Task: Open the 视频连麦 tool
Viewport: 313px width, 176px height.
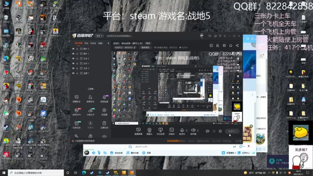Action: click(104, 99)
